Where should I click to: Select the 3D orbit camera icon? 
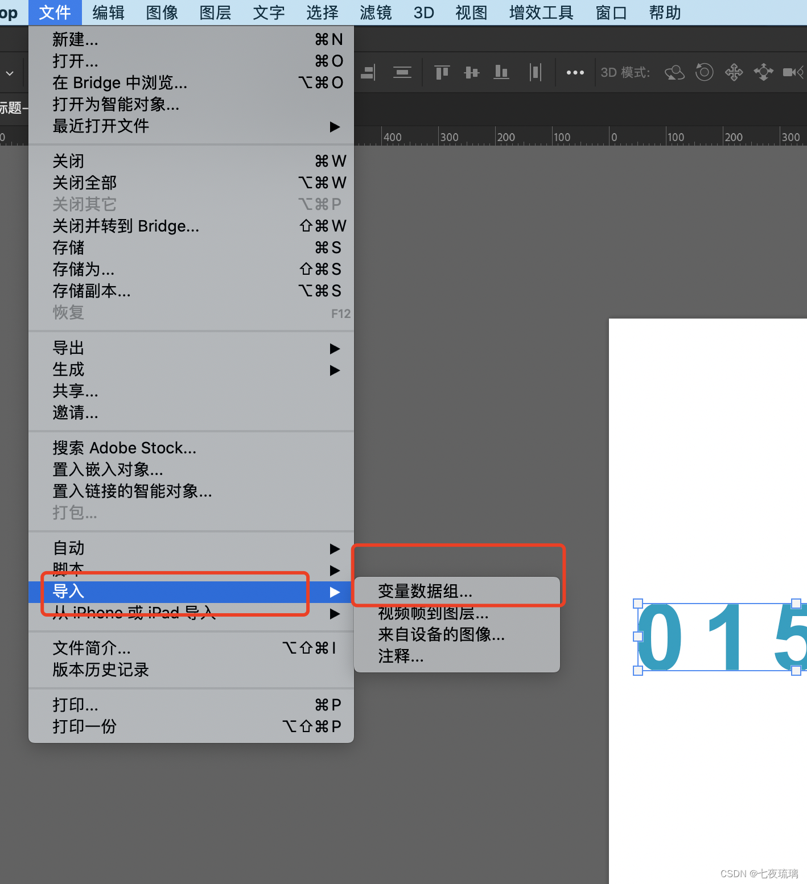[x=674, y=72]
